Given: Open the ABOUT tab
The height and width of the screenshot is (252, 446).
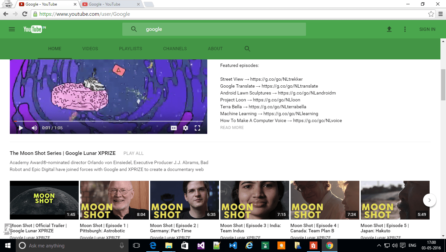Looking at the screenshot, I should 215,49.
